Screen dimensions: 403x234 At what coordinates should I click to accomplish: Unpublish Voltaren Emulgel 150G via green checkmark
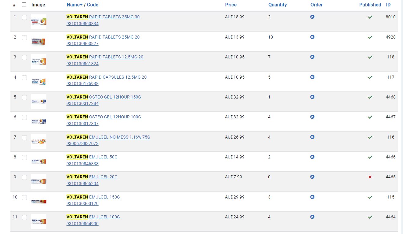(370, 197)
